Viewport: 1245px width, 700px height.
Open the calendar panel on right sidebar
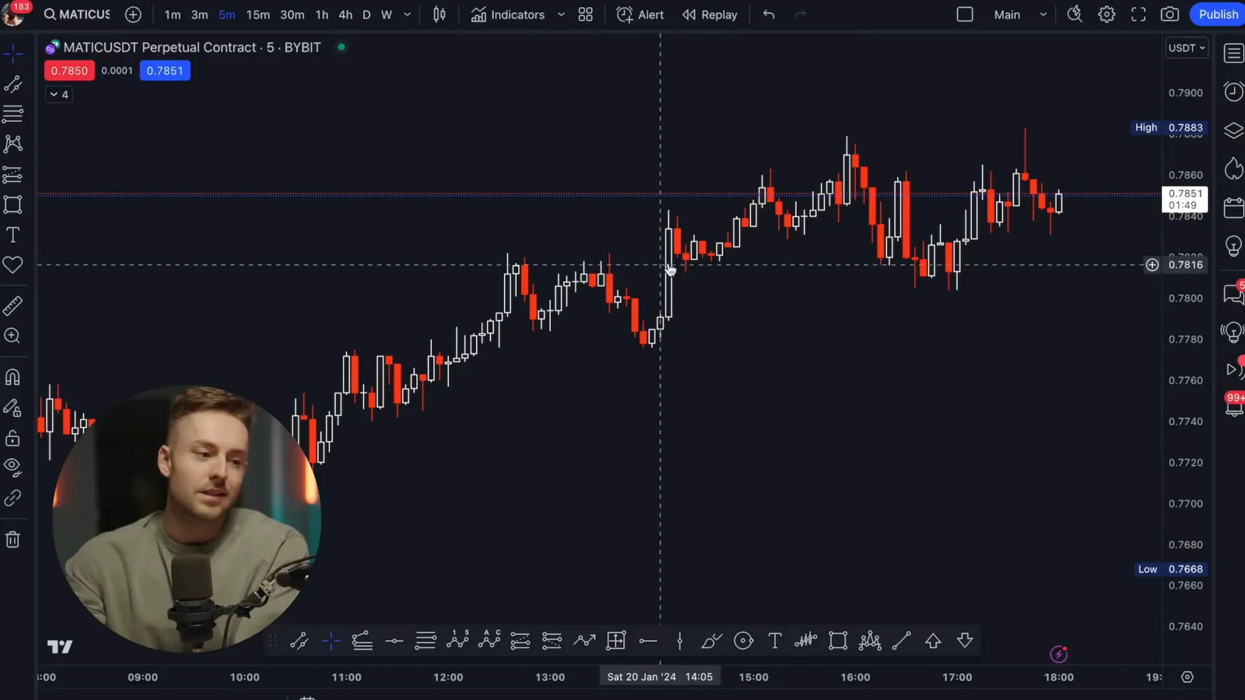click(1233, 208)
